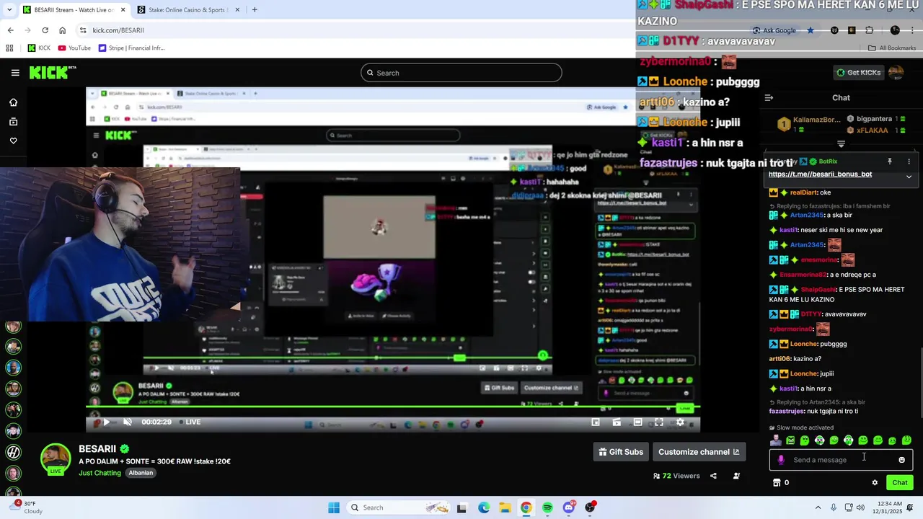This screenshot has height=519, width=923.
Task: Expand the pinned BotRix message
Action: pyautogui.click(x=909, y=176)
